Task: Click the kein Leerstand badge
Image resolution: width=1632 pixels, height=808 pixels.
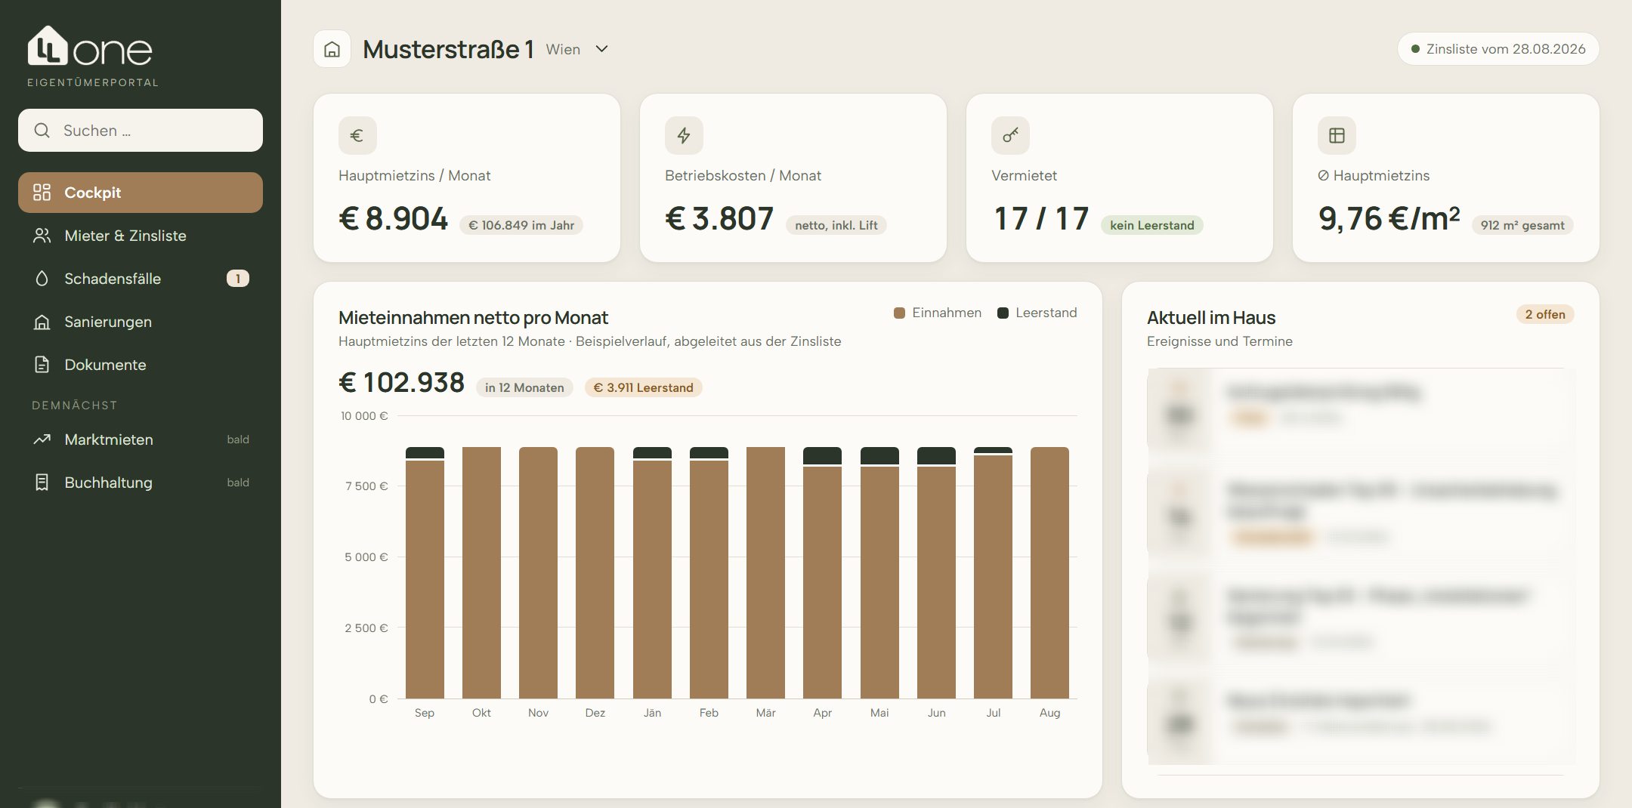Action: pos(1152,225)
